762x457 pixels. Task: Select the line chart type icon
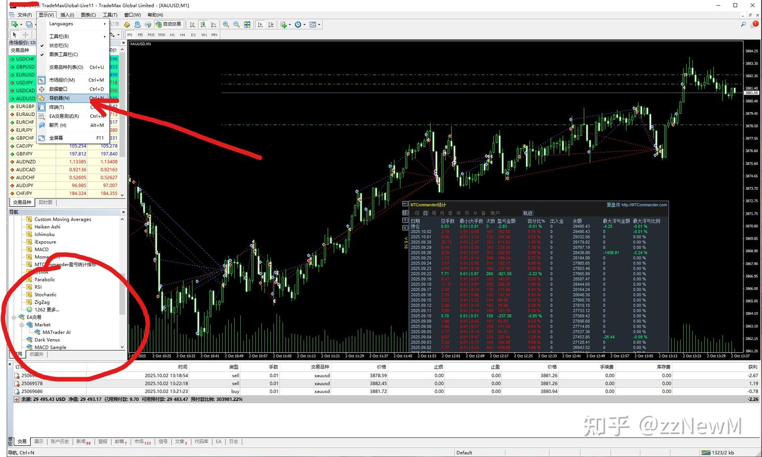click(x=214, y=24)
